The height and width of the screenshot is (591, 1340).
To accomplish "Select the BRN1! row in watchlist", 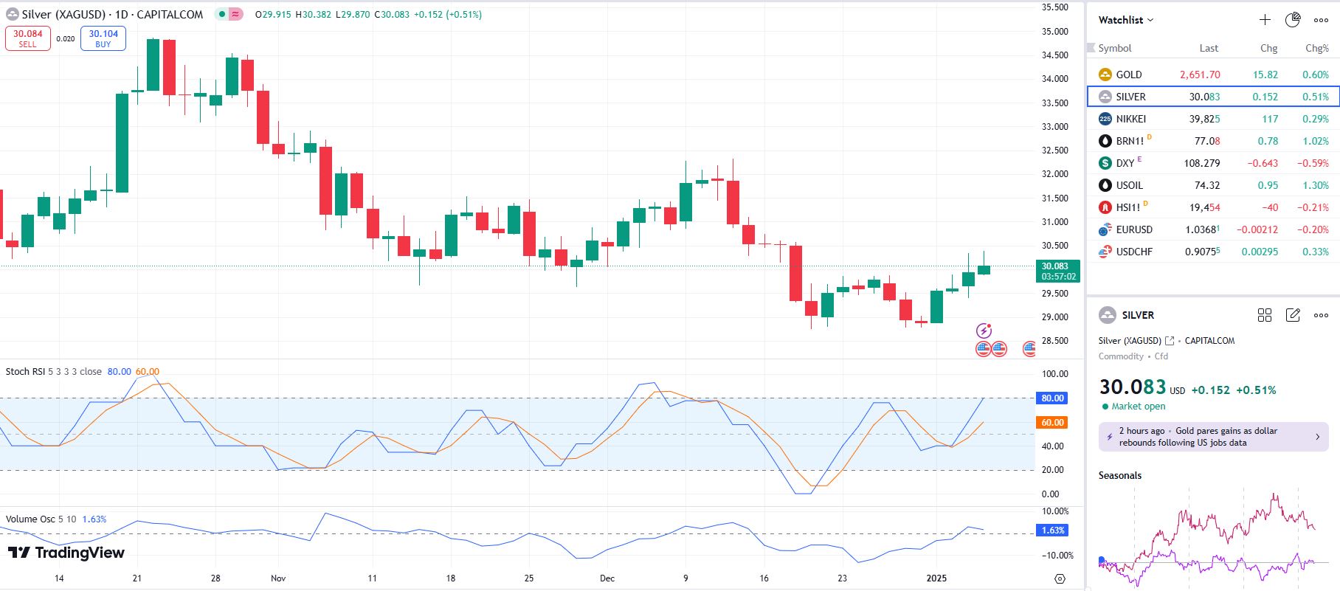I will point(1213,141).
